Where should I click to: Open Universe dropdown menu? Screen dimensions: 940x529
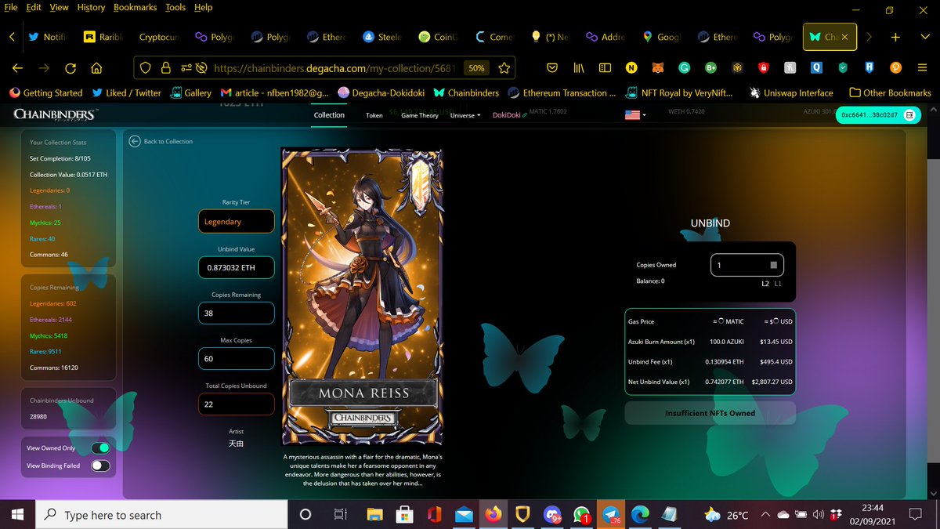465,115
